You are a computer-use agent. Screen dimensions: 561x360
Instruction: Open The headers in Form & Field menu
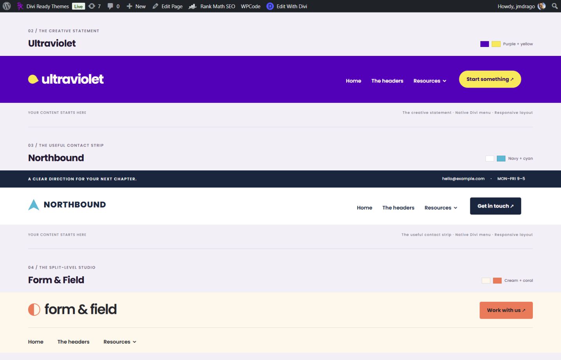[x=74, y=342]
